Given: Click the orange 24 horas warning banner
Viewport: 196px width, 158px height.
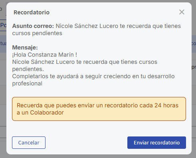Looking at the screenshot, I should click(99, 109).
